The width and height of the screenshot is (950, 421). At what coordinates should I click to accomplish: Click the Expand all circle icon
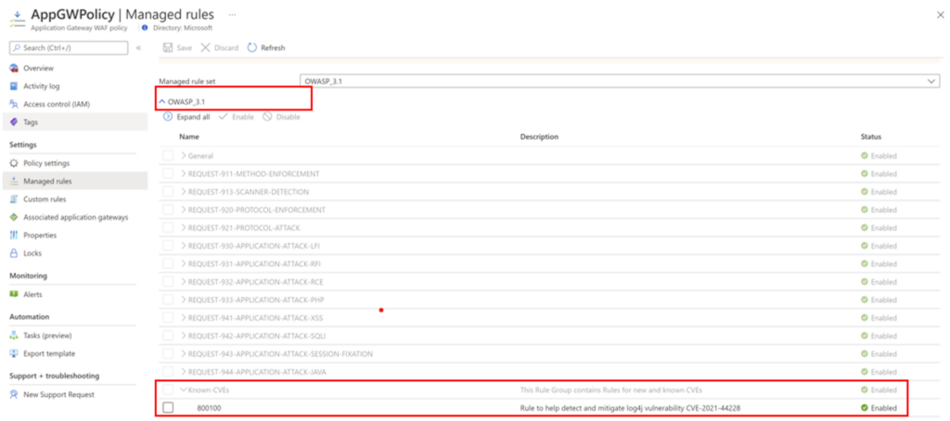(x=168, y=117)
